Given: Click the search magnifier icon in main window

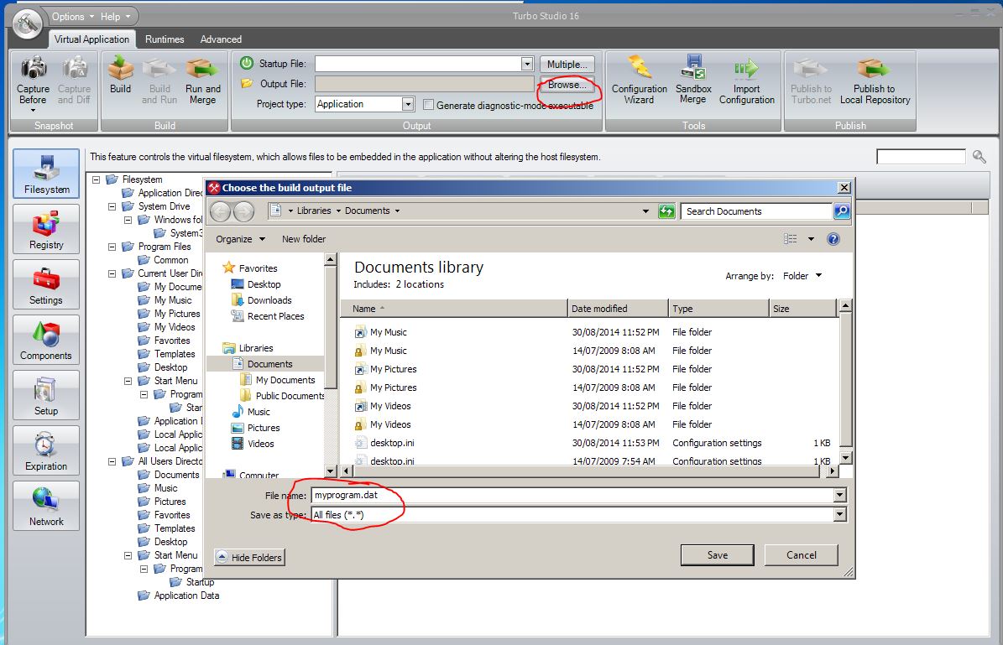Looking at the screenshot, I should [x=979, y=157].
